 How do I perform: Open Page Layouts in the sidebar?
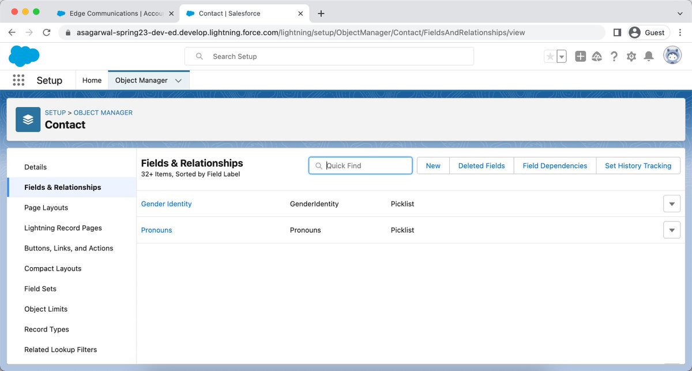72,208
